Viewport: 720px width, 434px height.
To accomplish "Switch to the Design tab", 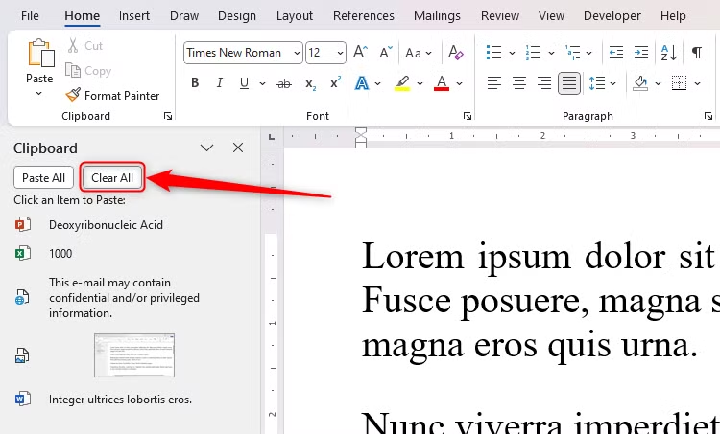I will point(237,15).
